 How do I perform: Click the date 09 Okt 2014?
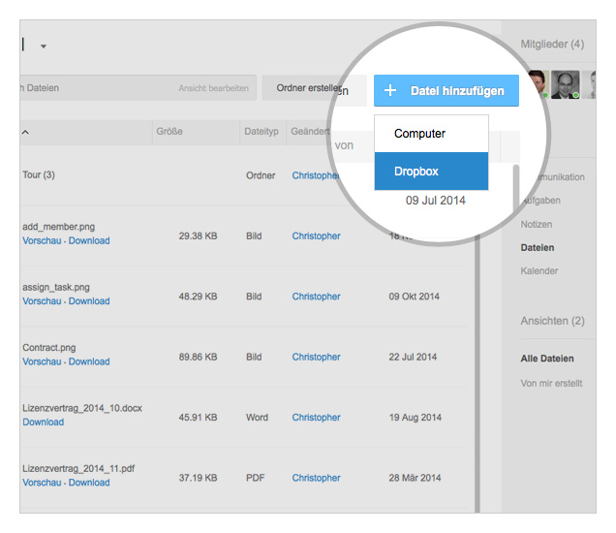(415, 297)
